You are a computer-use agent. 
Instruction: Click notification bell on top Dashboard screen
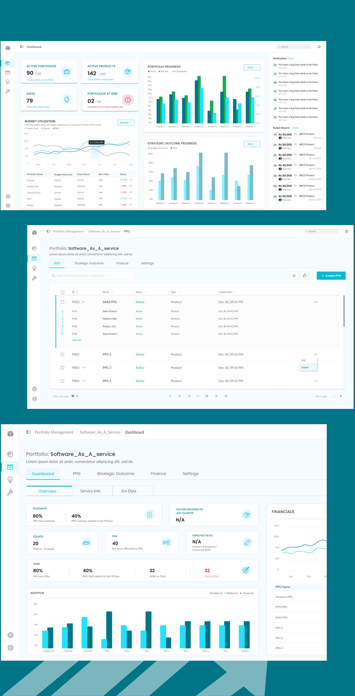(319, 47)
